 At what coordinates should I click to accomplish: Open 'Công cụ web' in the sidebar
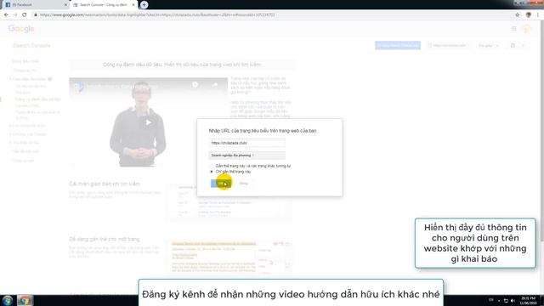point(23,161)
